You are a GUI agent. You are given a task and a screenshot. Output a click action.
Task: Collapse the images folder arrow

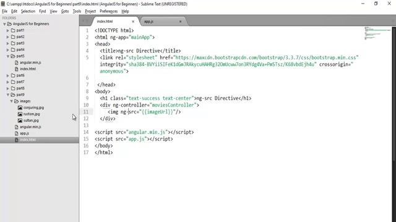tap(11, 101)
